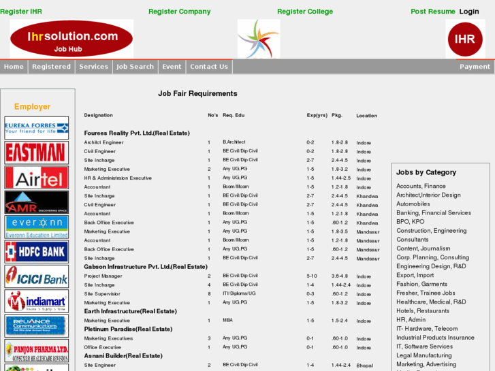Select Construction, Engineering job category
Screen dimensions: 495x371
point(432,231)
